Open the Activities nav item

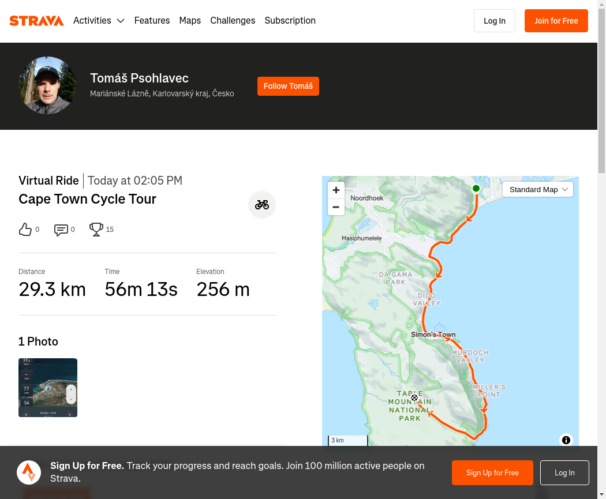pos(92,20)
